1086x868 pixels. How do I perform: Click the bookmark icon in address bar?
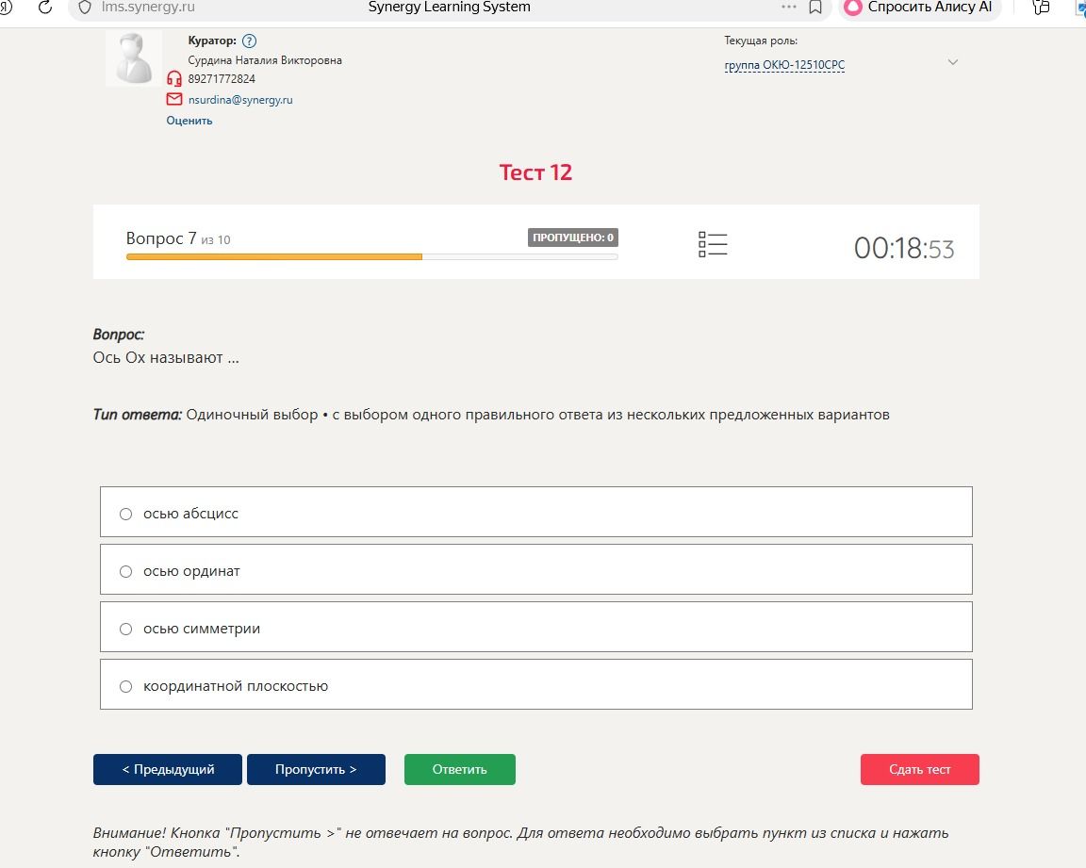[815, 7]
